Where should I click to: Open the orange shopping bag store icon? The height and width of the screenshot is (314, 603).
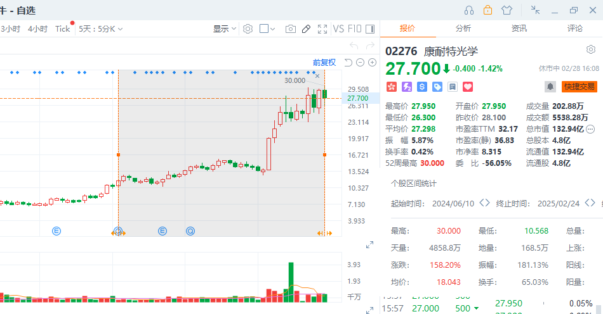click(487, 10)
